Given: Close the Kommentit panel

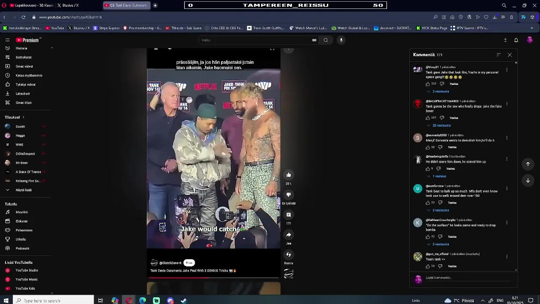Looking at the screenshot, I should pos(510,55).
